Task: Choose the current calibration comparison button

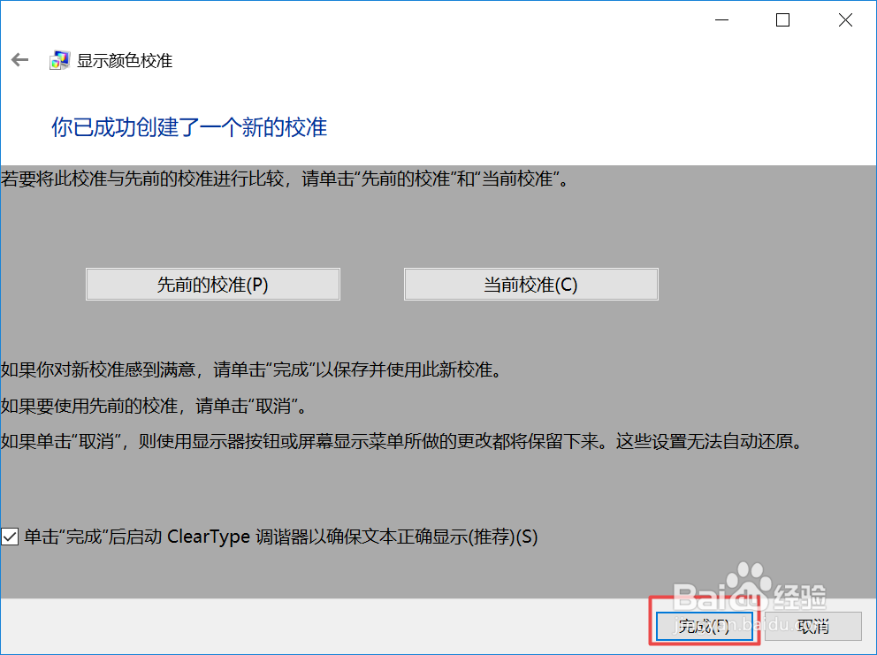Action: coord(530,284)
